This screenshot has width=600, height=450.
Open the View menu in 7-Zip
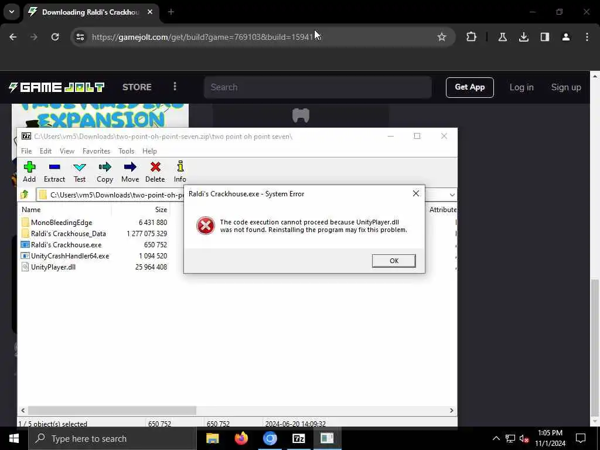pyautogui.click(x=67, y=151)
